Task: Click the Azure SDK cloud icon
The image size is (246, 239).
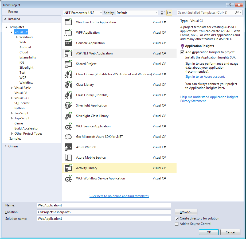Action: (x=68, y=137)
